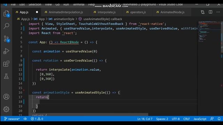Screen dimensions: 223x125
Task: Open the Problems errors and warnings indicator
Action: click(x=37, y=119)
